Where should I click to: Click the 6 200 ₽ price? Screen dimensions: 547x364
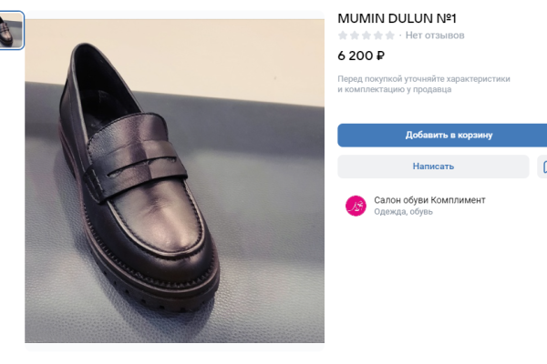(361, 56)
